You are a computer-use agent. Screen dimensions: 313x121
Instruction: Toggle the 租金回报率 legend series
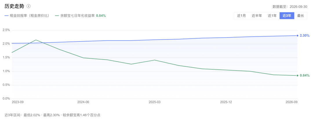click(27, 16)
